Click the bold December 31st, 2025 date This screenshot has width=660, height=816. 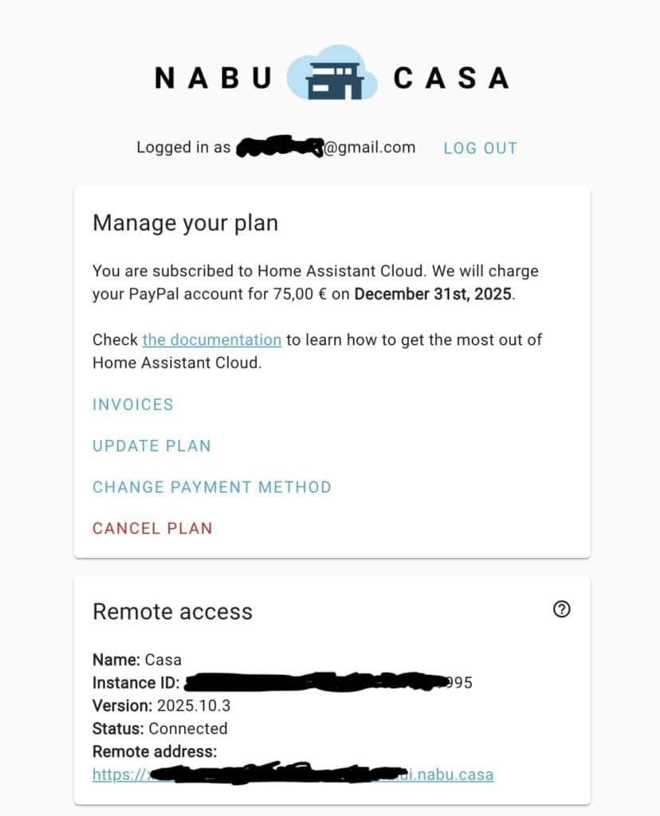coord(434,294)
